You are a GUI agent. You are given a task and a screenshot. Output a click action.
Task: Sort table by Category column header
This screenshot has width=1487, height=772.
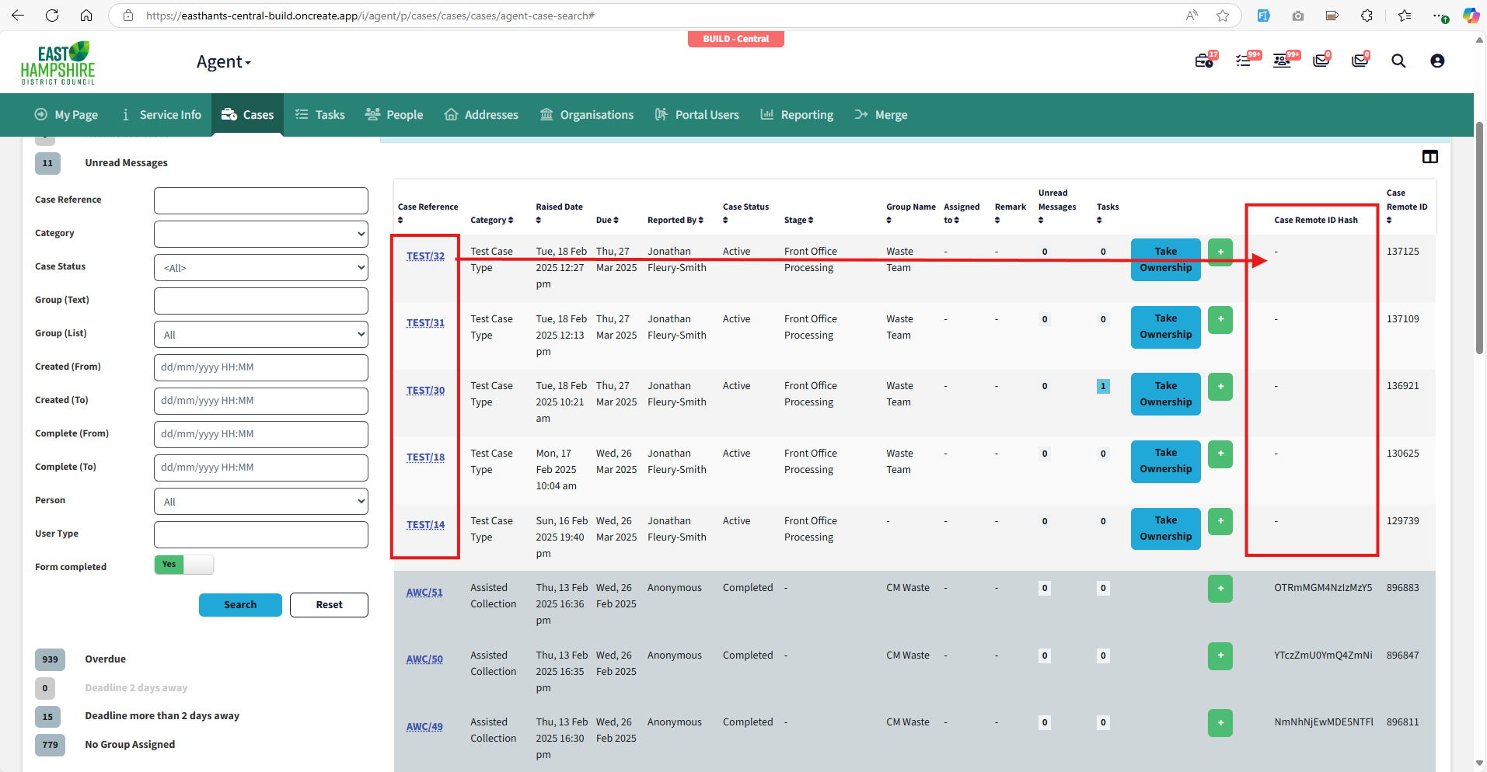491,221
